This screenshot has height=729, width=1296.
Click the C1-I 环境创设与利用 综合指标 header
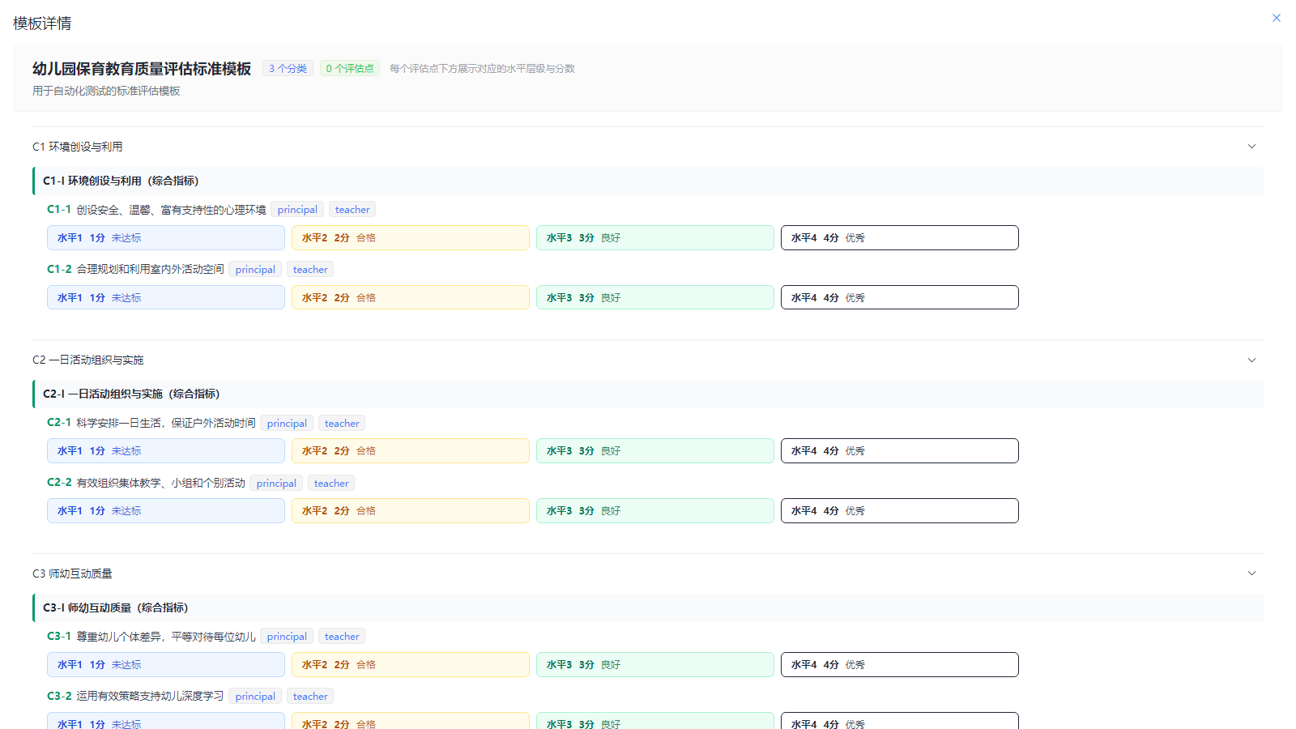648,181
